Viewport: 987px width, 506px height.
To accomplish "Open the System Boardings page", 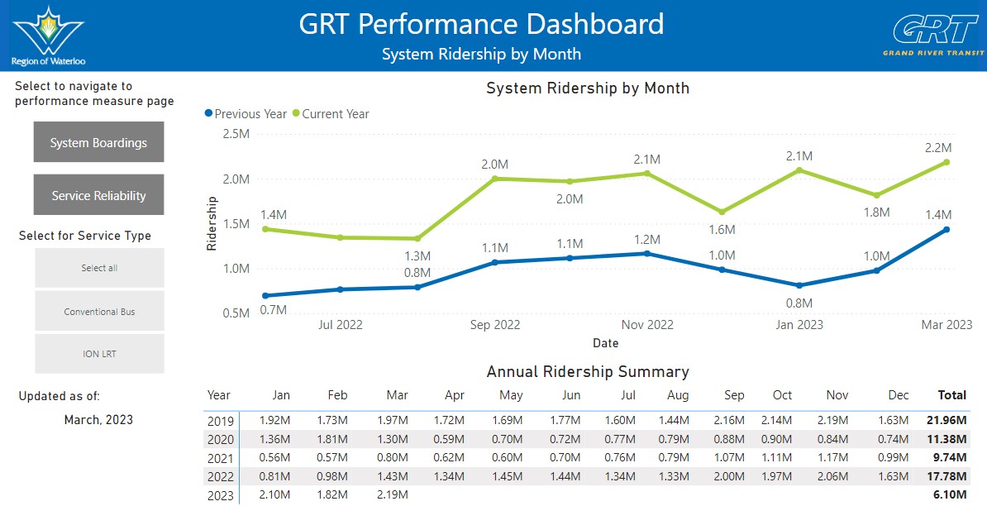I will point(99,142).
